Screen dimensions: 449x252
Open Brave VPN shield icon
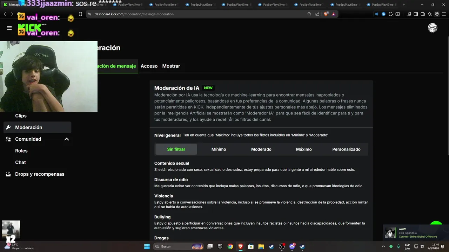pyautogui.click(x=437, y=14)
